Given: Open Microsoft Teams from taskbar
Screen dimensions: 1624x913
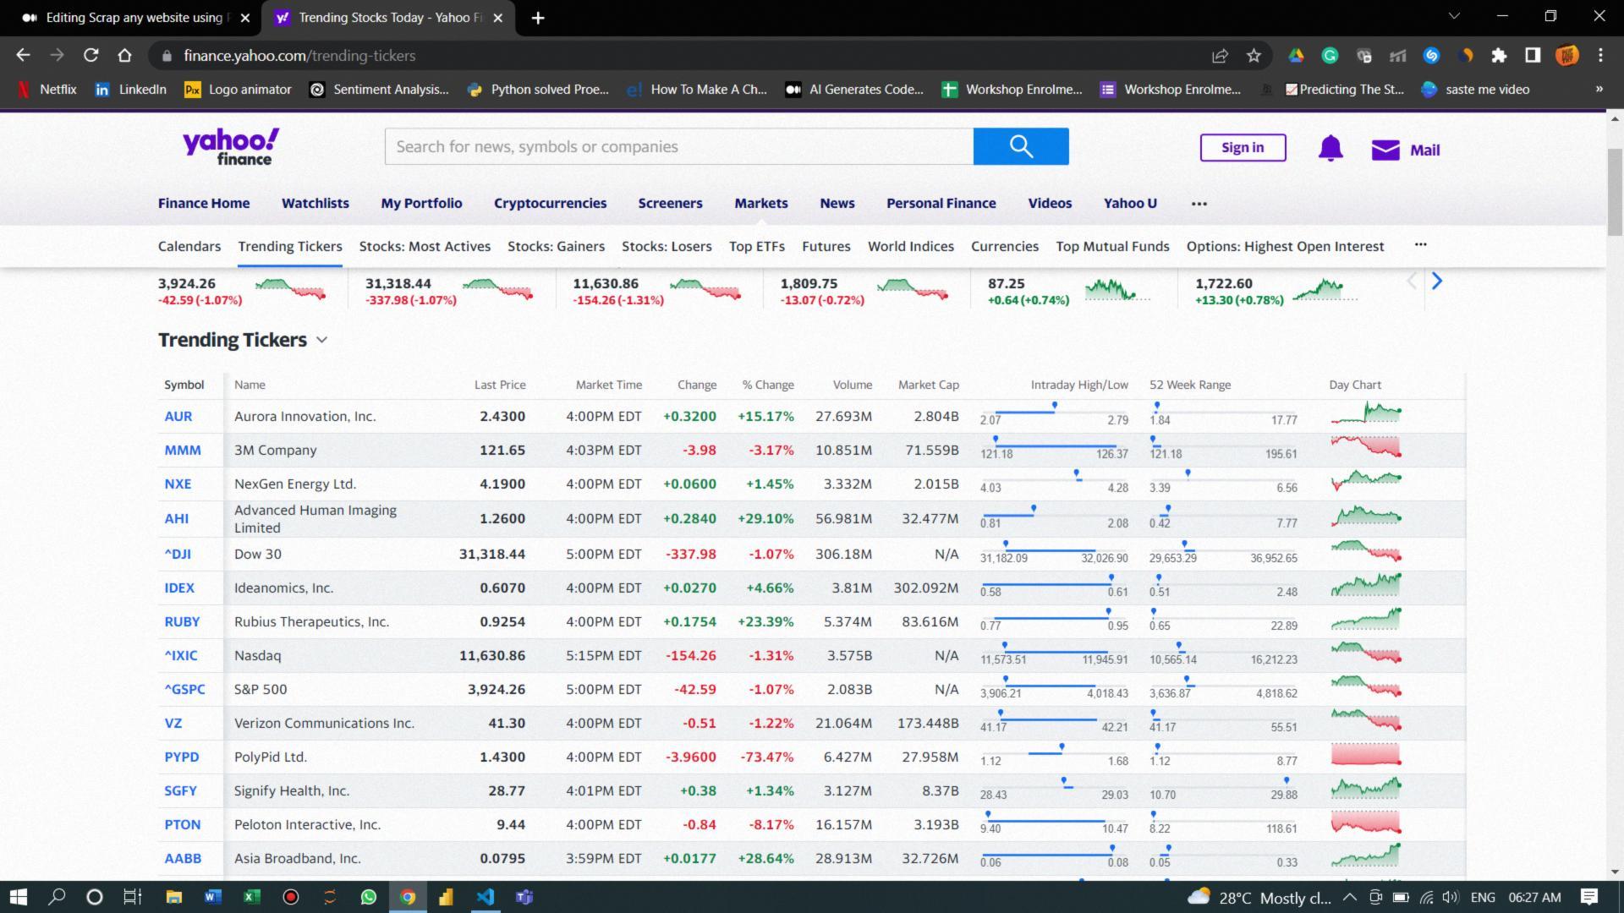Looking at the screenshot, I should click(x=524, y=897).
